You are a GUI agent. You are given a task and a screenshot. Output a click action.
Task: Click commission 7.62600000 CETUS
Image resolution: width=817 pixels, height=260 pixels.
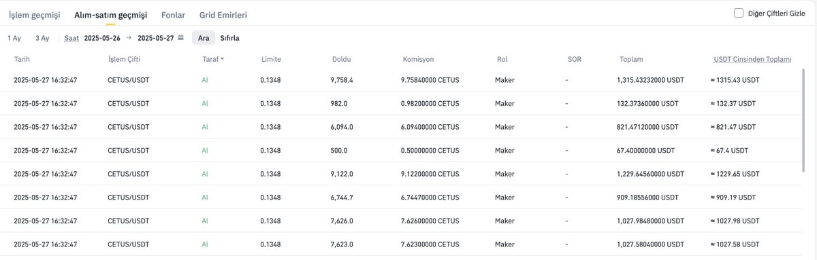(x=430, y=221)
